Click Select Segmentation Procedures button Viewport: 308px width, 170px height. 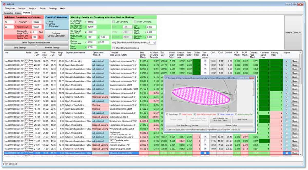tap(36, 42)
